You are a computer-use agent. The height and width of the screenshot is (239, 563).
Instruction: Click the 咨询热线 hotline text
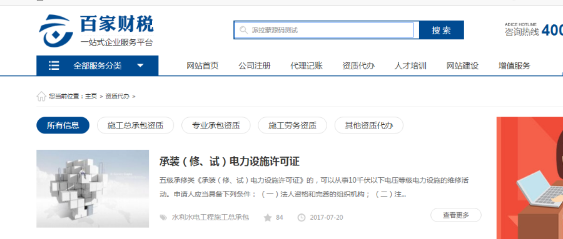[522, 32]
